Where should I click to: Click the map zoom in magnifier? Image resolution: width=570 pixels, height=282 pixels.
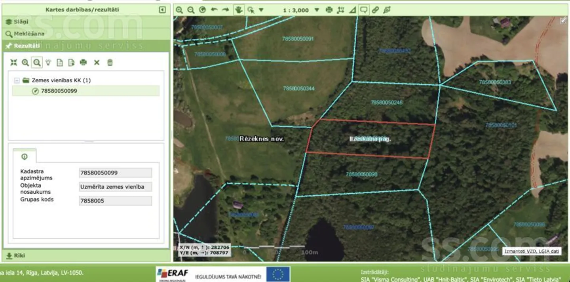tap(179, 10)
